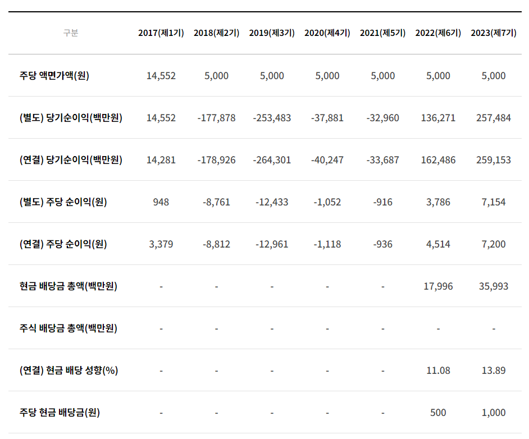
Task: Select the 4,514 cell
Action: (438, 244)
